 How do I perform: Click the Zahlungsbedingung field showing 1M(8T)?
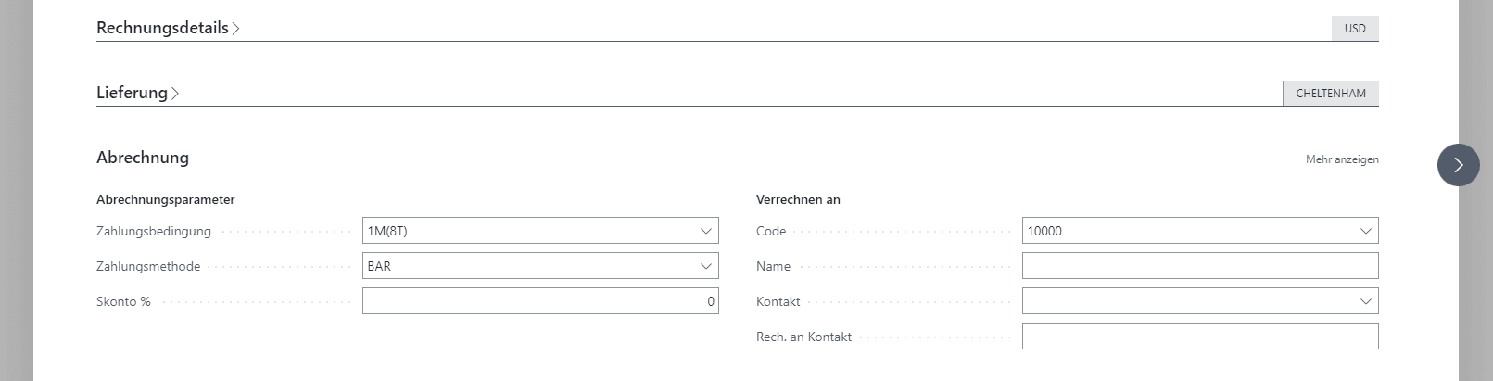(x=528, y=231)
